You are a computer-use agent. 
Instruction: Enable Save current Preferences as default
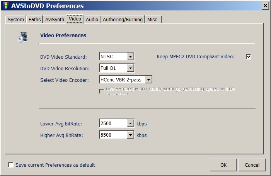tap(11, 165)
